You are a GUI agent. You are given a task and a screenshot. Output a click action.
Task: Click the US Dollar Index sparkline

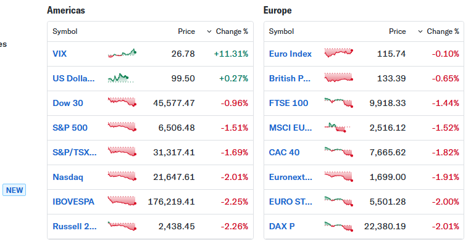(120, 78)
